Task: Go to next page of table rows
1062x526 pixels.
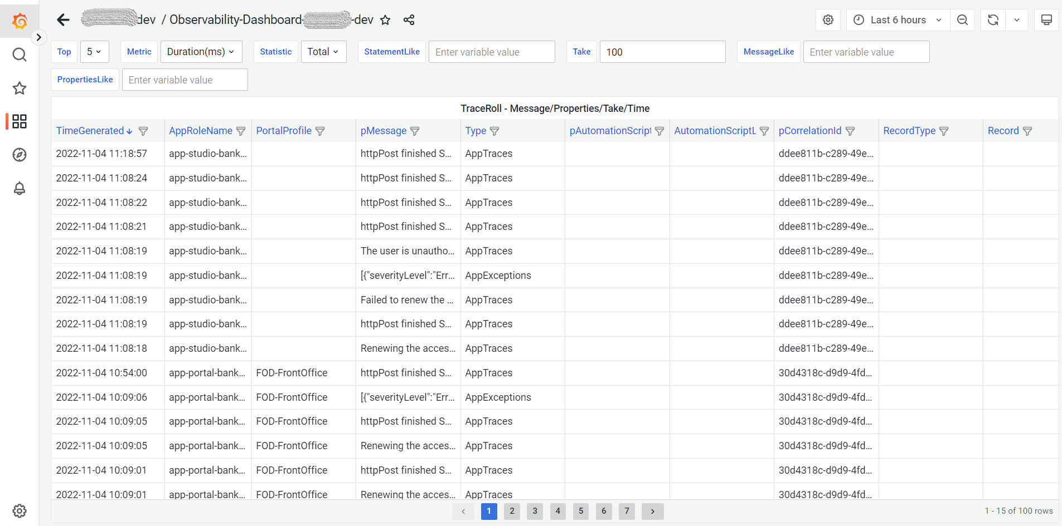Action: [652, 511]
